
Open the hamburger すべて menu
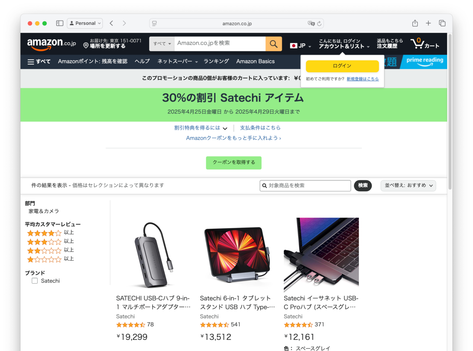pyautogui.click(x=39, y=61)
